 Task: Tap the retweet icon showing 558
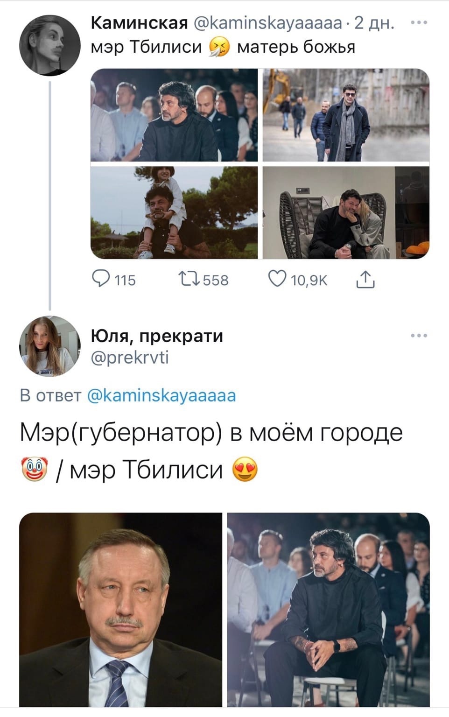click(203, 280)
